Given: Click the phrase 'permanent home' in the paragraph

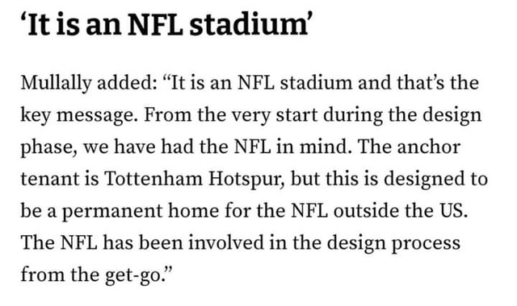Looking at the screenshot, I should pos(141,212).
